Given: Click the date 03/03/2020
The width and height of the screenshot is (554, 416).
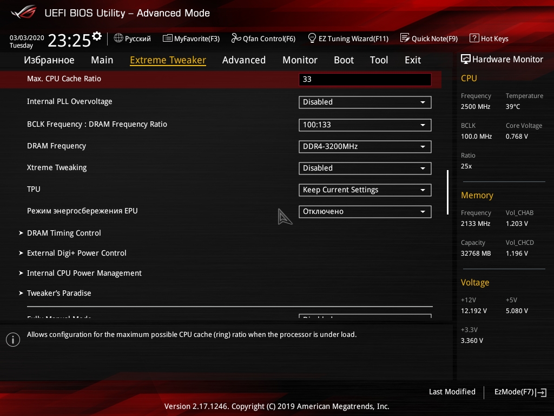Looking at the screenshot, I should (27, 38).
